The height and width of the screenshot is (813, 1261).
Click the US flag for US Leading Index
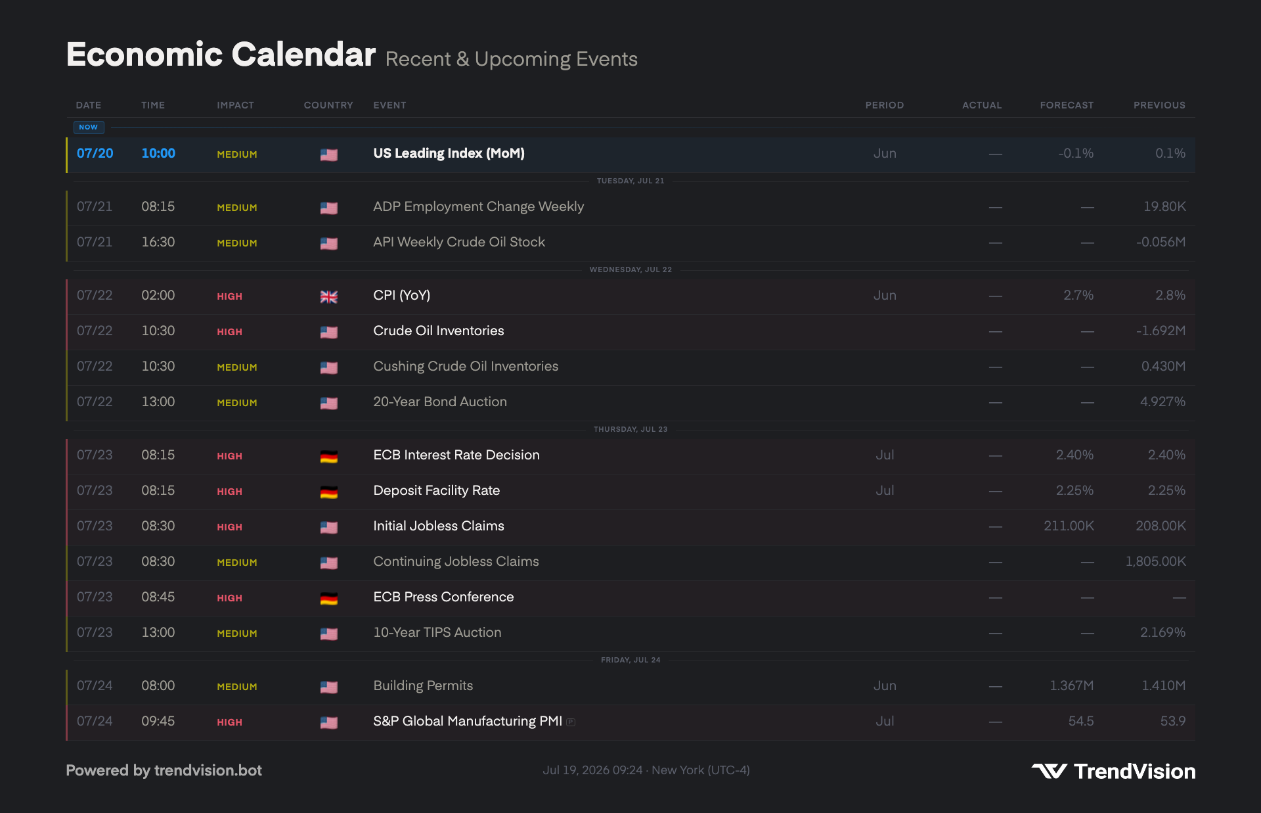click(x=328, y=154)
